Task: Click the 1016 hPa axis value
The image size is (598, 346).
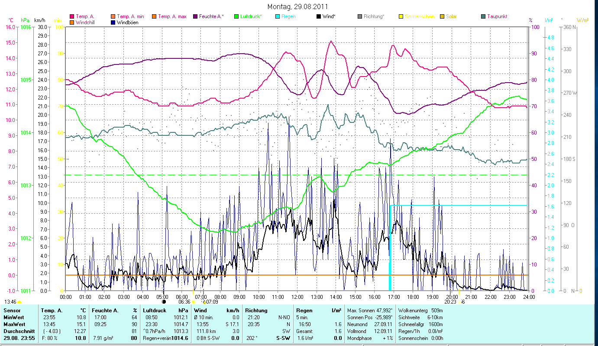Action: [26, 27]
